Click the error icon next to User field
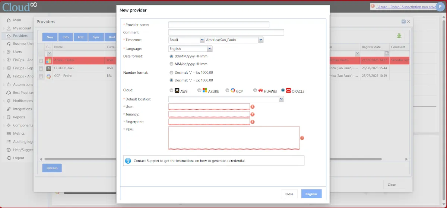 click(253, 107)
